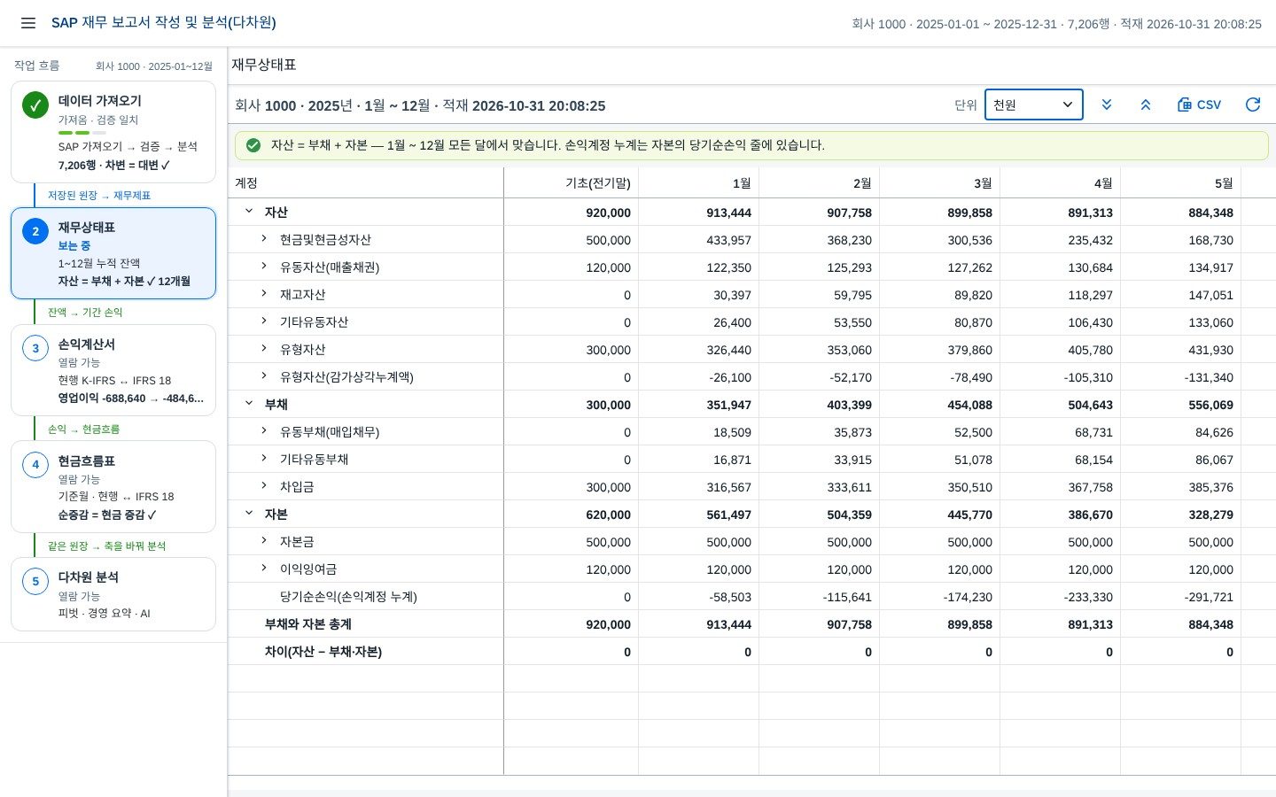Screen dimensions: 1276x797
Task: Open the 다차원 분석 workflow step
Action: click(113, 594)
